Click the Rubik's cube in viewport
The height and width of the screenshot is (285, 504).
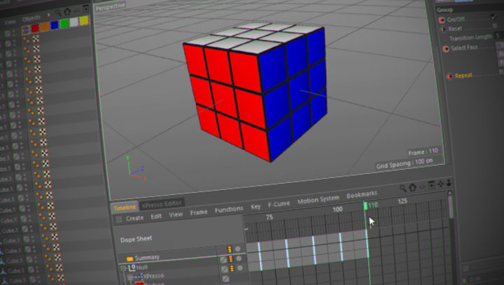click(255, 92)
